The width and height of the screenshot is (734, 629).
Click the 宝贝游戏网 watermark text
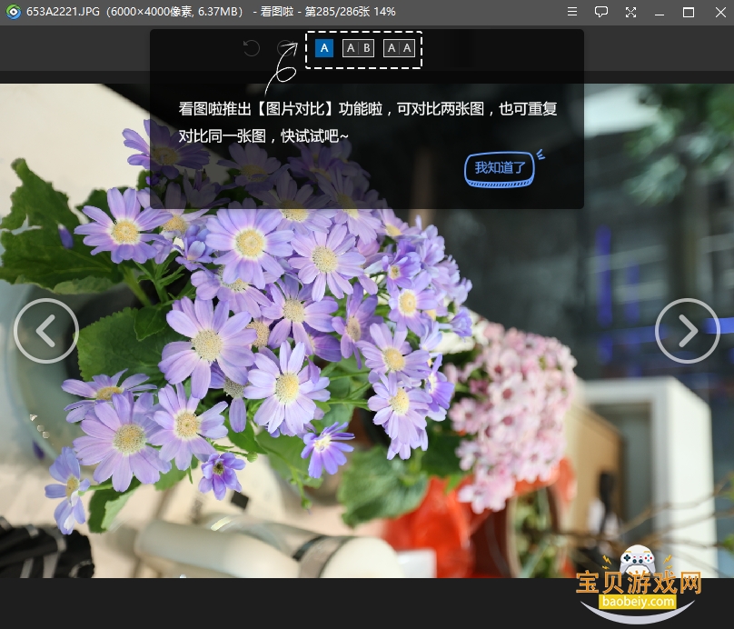(x=639, y=584)
